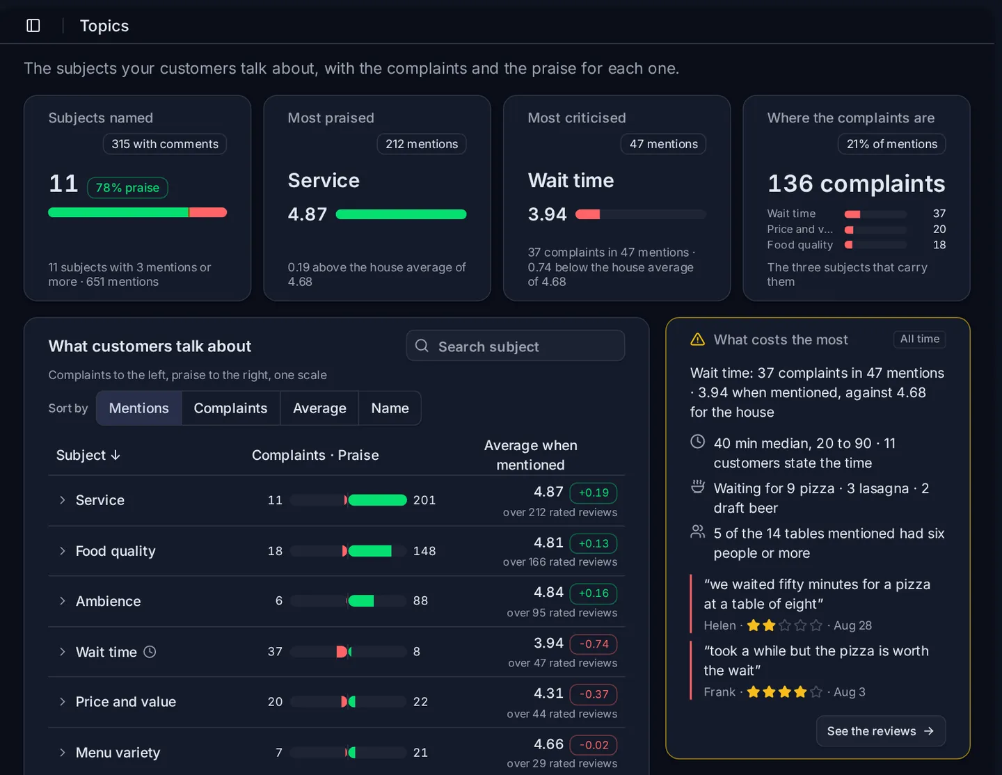Click the +0.16 delta badge
Viewport: 1002px width, 775px height.
(594, 593)
